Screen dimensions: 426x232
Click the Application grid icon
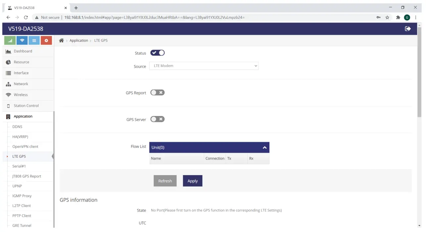[x=9, y=117]
